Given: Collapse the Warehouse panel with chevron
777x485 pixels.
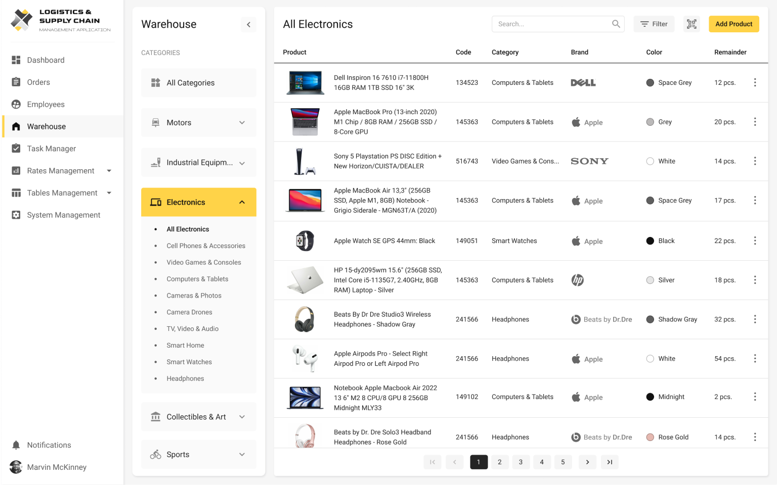Looking at the screenshot, I should click(x=248, y=24).
